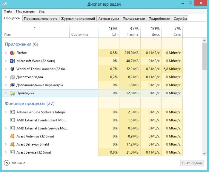This screenshot has width=209, height=172.
Task: Expand the Avast Service process entry
Action: pos(6,152)
